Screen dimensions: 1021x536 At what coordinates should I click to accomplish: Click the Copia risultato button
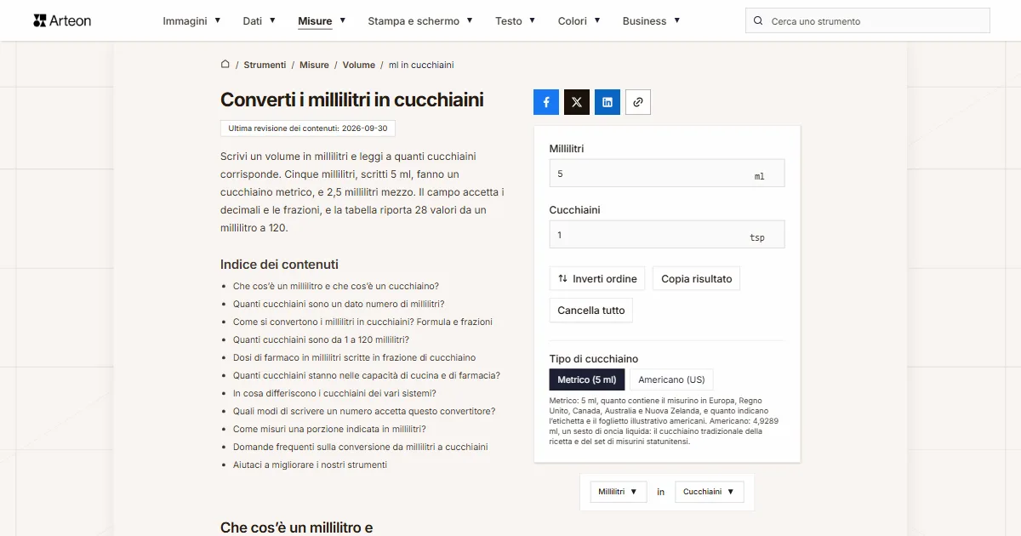click(697, 279)
